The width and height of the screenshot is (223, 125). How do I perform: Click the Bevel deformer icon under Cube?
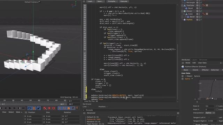(x=188, y=17)
